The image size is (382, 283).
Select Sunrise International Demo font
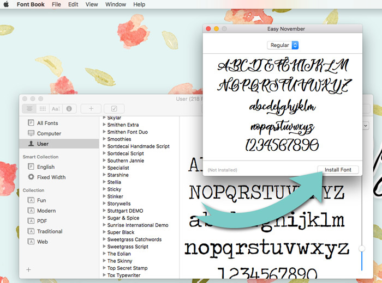pos(139,225)
